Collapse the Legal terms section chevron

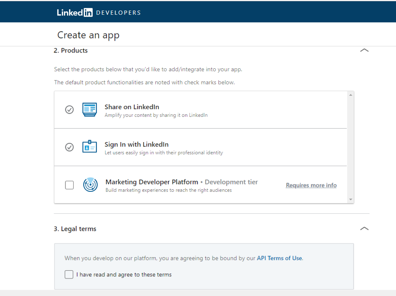click(x=364, y=228)
